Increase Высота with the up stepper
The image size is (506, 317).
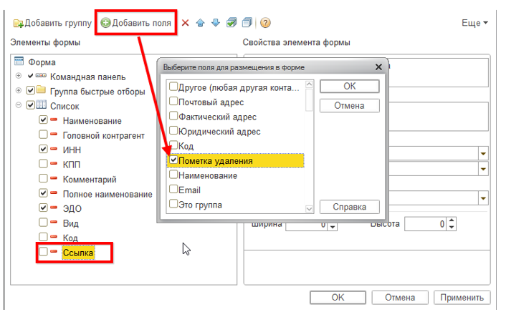pyautogui.click(x=452, y=220)
